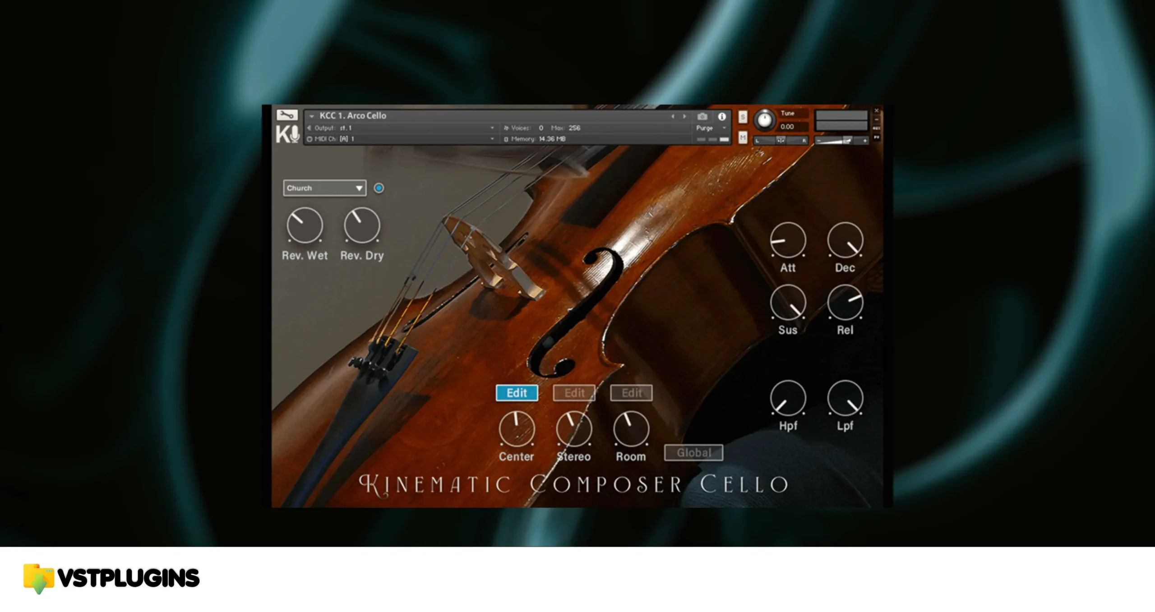Toggle the Room mic Edit button
The width and height of the screenshot is (1155, 612).
tap(632, 393)
